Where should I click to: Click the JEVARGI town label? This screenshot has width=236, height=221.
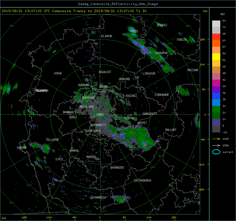[162, 25]
